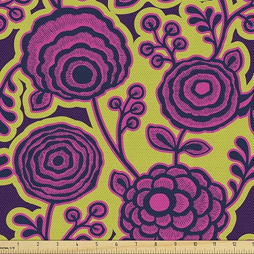Click the ruler number "5" mark
The image size is (254, 254).
[97, 244]
